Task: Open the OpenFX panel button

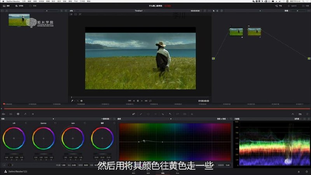Action: (292, 6)
